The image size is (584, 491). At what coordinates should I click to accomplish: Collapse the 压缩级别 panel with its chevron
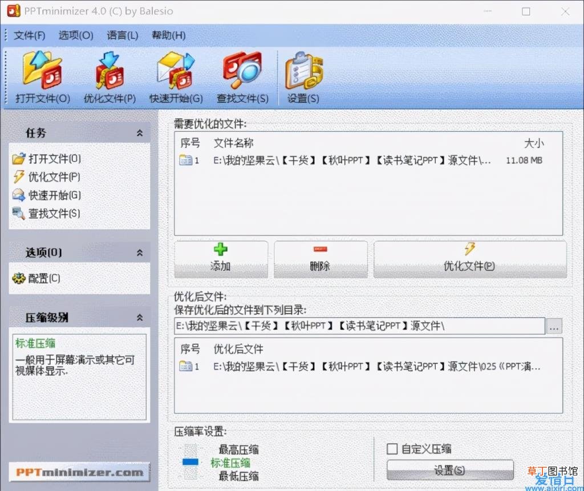(x=140, y=317)
